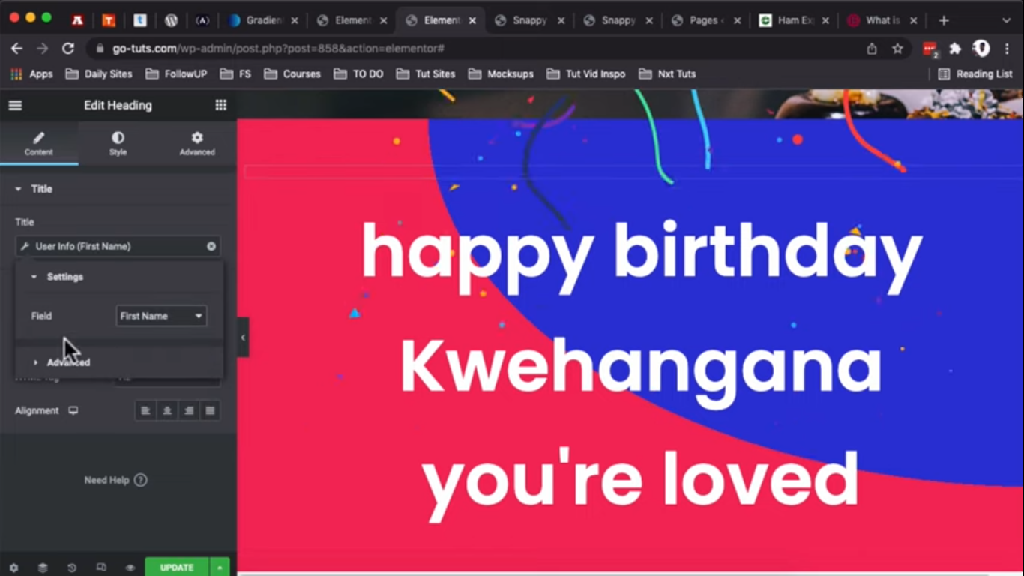The height and width of the screenshot is (576, 1024).
Task: Close the Gradient browser tab
Action: point(295,21)
